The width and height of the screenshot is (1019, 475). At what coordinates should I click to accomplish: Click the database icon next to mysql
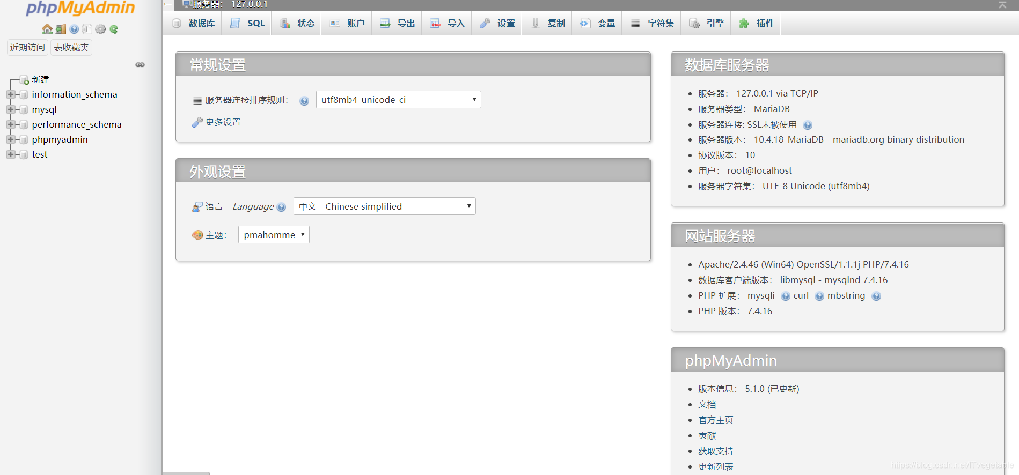tap(24, 109)
